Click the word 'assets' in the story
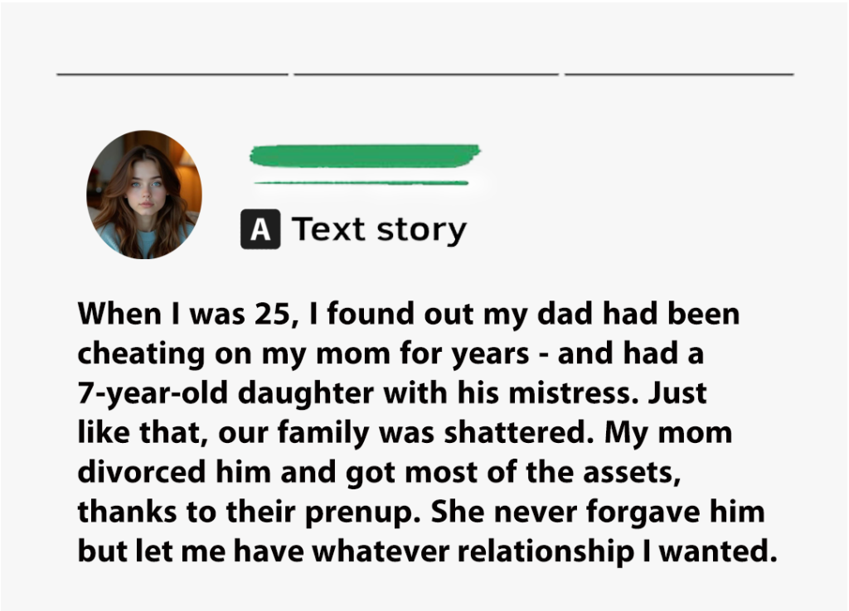The height and width of the screenshot is (611, 849). [x=632, y=473]
